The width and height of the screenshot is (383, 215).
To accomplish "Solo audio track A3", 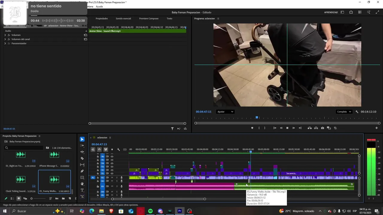I will 117,186.
